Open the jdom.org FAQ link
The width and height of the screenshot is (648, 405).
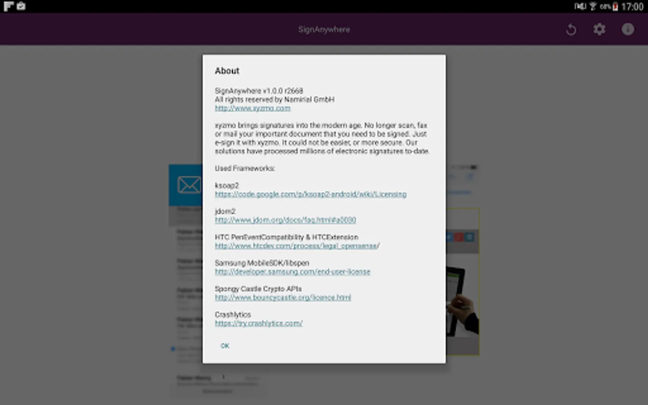285,220
